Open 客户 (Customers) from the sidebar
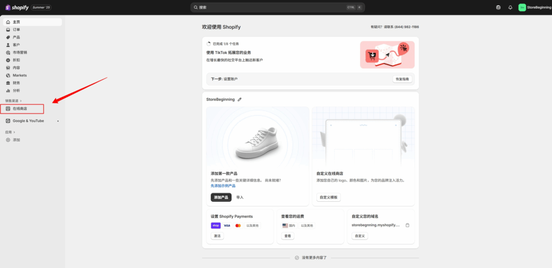 point(16,45)
